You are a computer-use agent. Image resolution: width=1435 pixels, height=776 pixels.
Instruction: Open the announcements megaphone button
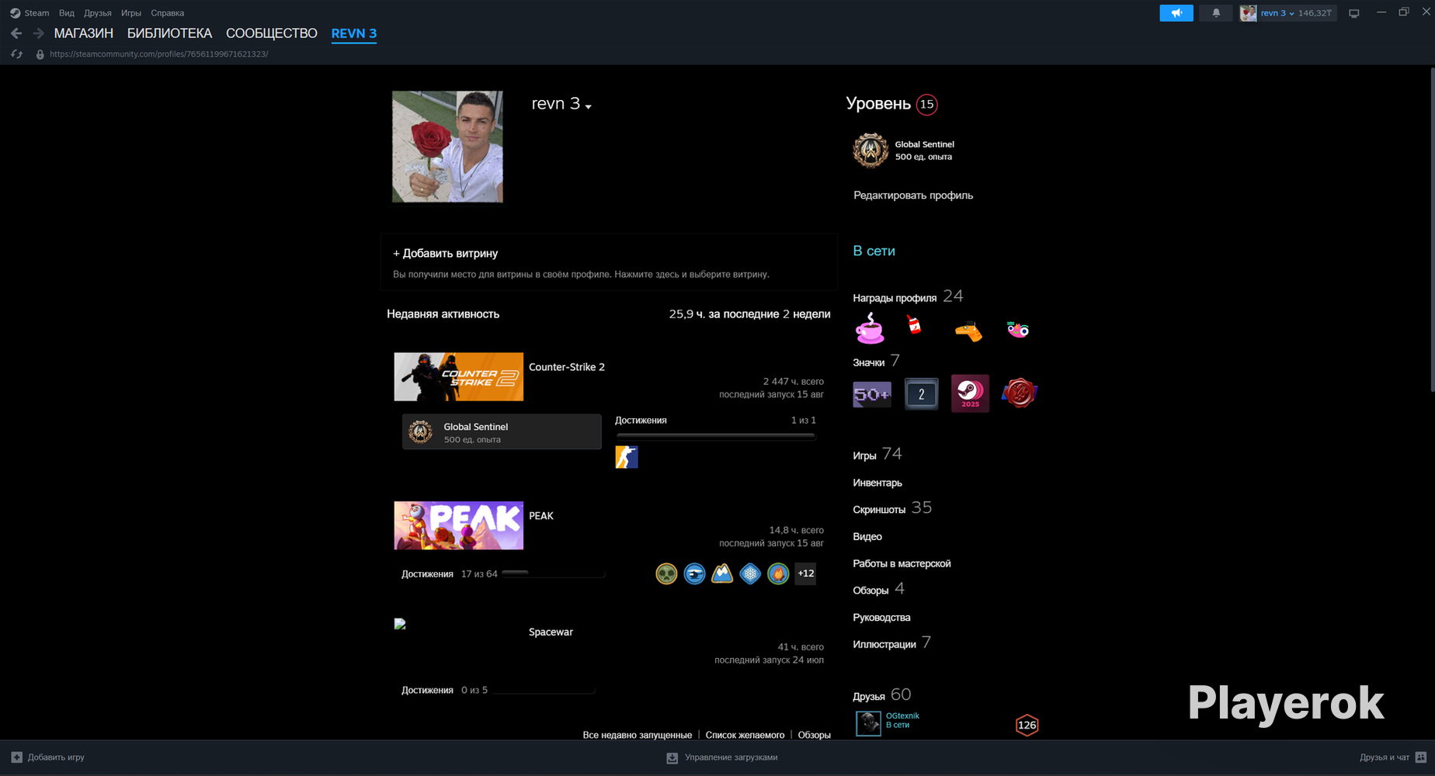pos(1176,13)
